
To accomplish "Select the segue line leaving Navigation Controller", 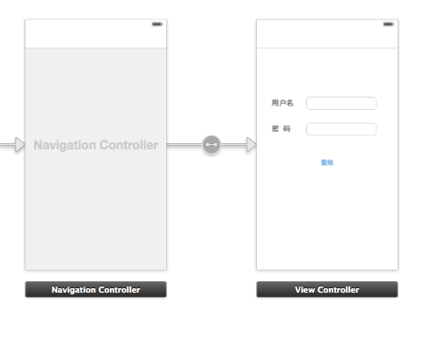I will click(x=185, y=145).
